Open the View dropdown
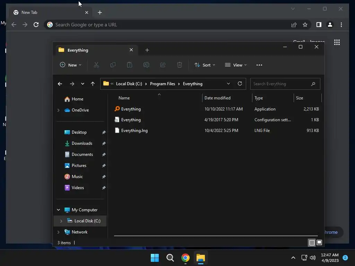355x266 pixels. tap(236, 65)
